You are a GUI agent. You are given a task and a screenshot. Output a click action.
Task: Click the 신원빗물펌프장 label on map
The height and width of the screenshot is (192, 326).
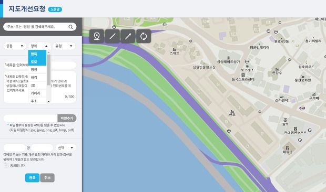pos(204,67)
